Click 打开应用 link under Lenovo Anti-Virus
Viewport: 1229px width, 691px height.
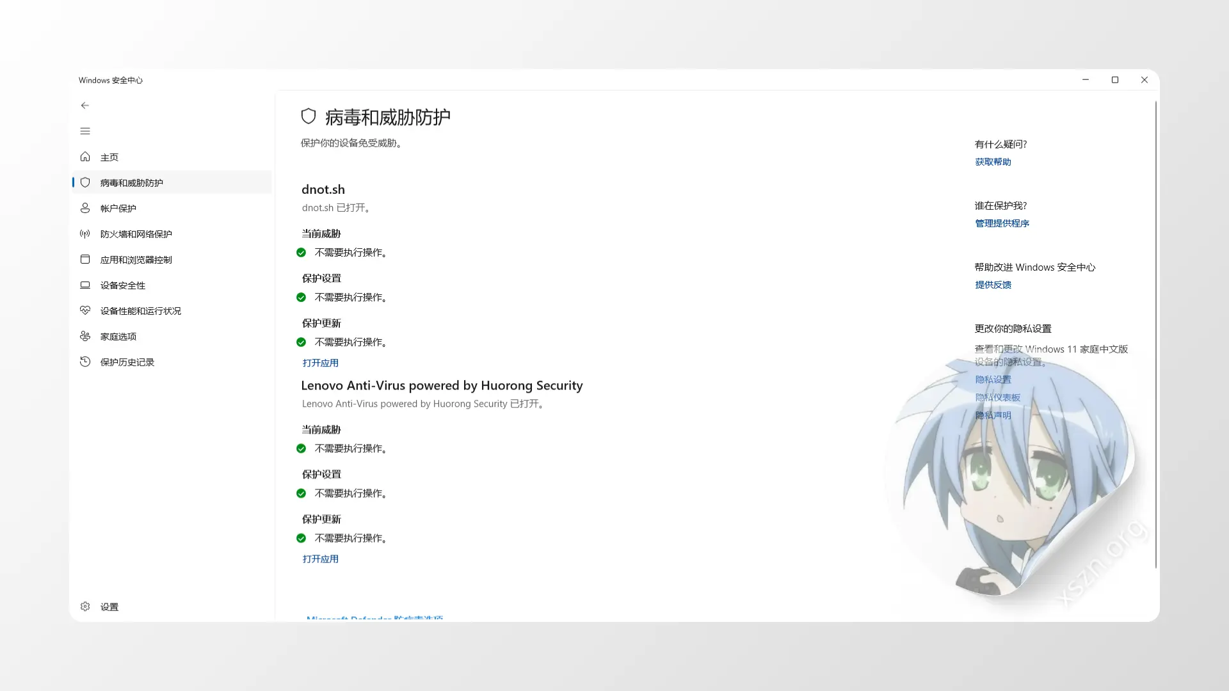321,559
